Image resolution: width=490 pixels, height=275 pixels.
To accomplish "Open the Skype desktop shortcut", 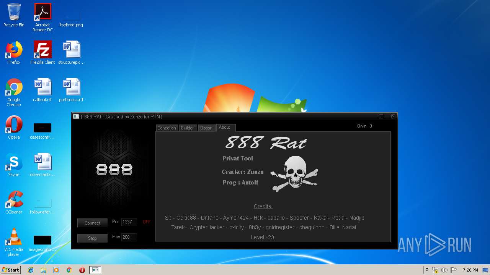I will click(x=14, y=165).
